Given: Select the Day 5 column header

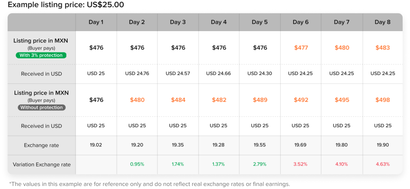Looking at the screenshot, I should pos(260,22).
